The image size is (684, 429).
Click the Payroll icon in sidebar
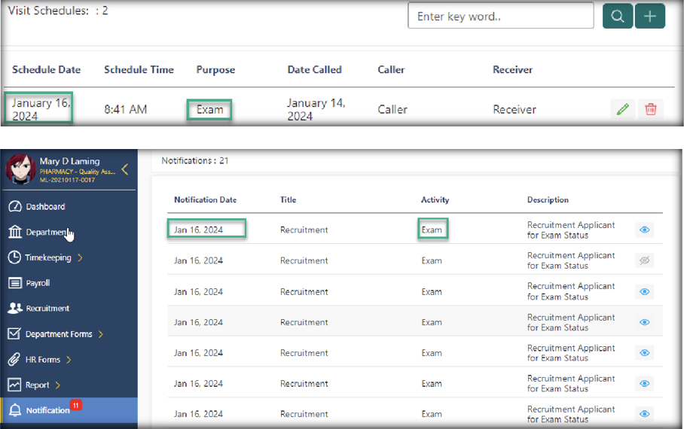tap(15, 283)
